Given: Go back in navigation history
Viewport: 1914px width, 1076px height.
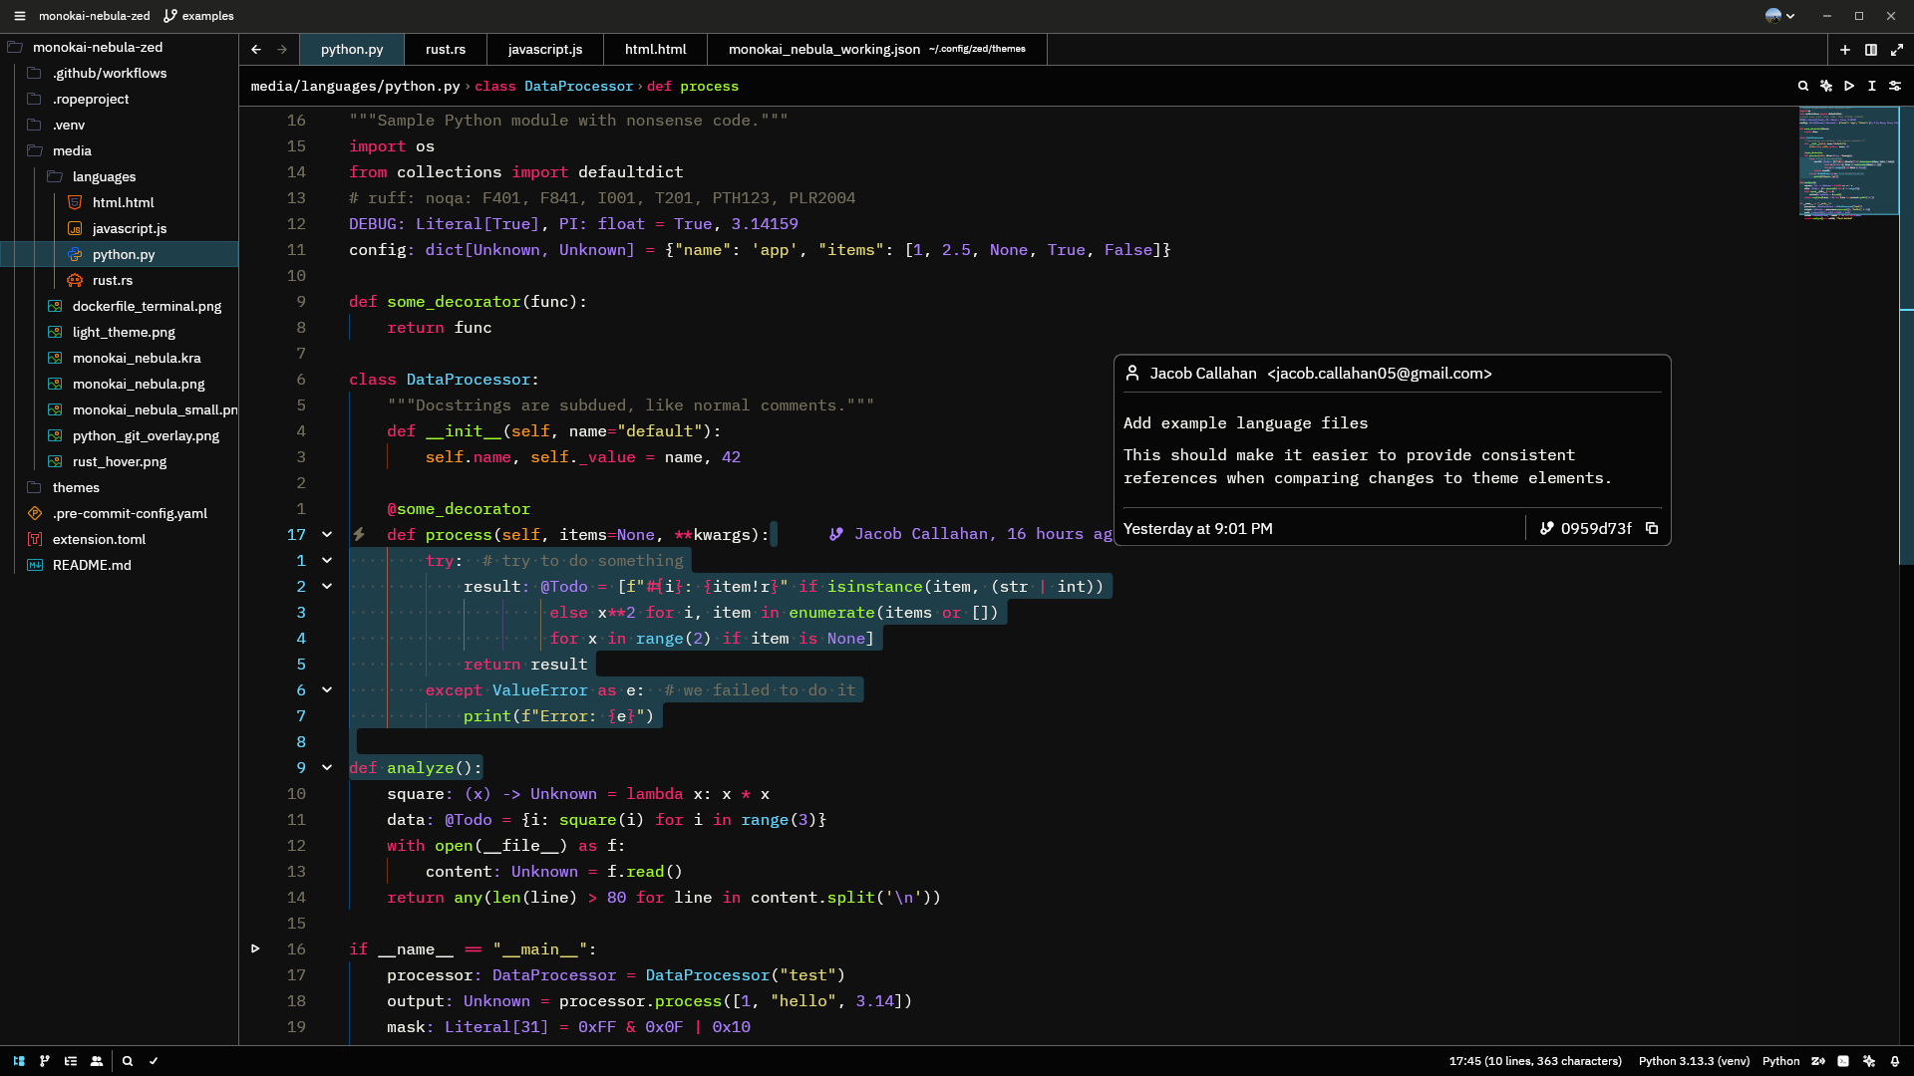Looking at the screenshot, I should (x=256, y=49).
